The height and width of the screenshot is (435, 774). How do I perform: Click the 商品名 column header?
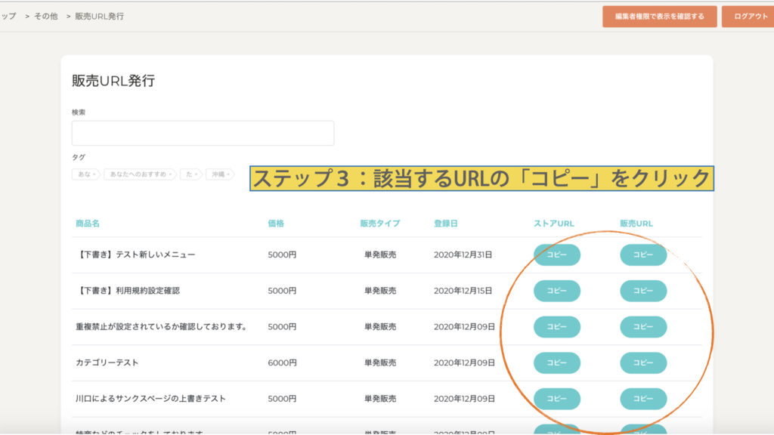pos(88,224)
